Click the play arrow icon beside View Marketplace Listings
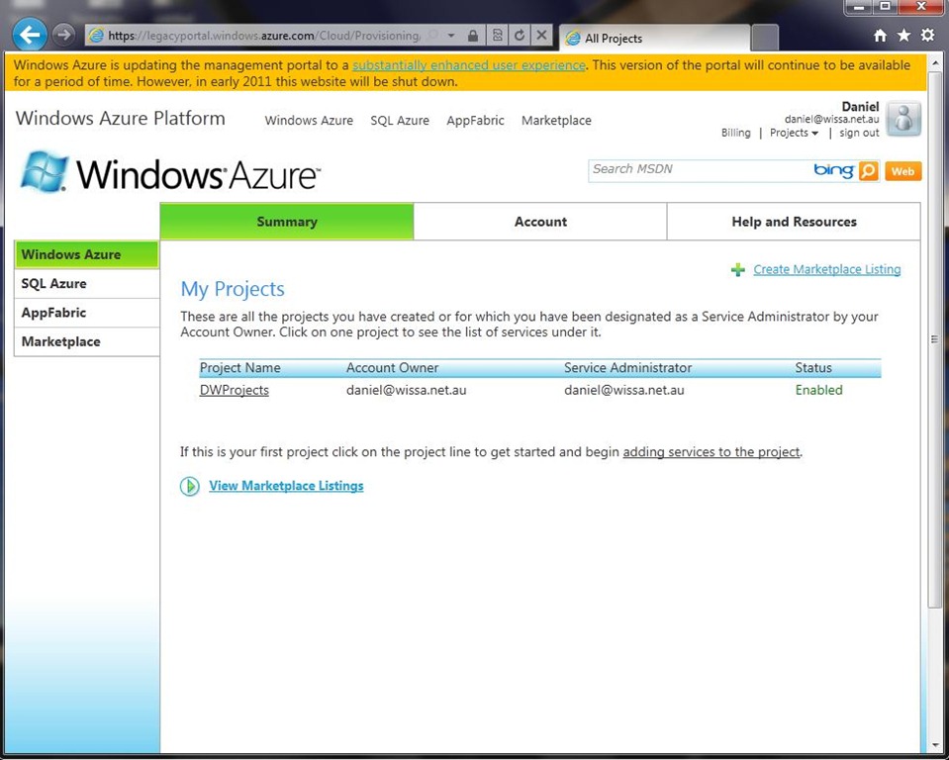 coord(189,486)
